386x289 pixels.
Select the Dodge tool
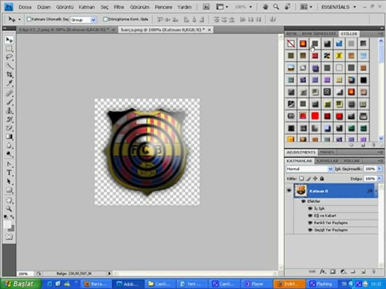(9, 154)
